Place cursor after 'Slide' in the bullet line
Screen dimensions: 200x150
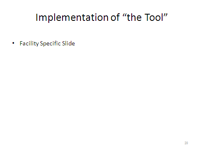coord(75,43)
